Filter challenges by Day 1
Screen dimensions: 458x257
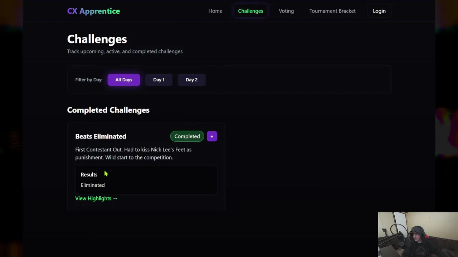point(159,80)
